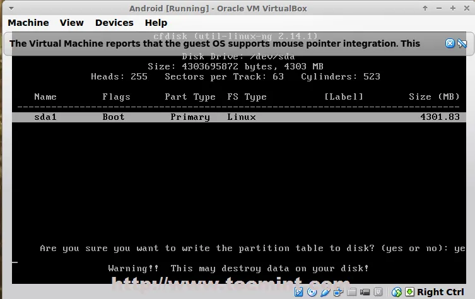
Task: Click the roll-up arrow in title bar
Action: (425, 8)
